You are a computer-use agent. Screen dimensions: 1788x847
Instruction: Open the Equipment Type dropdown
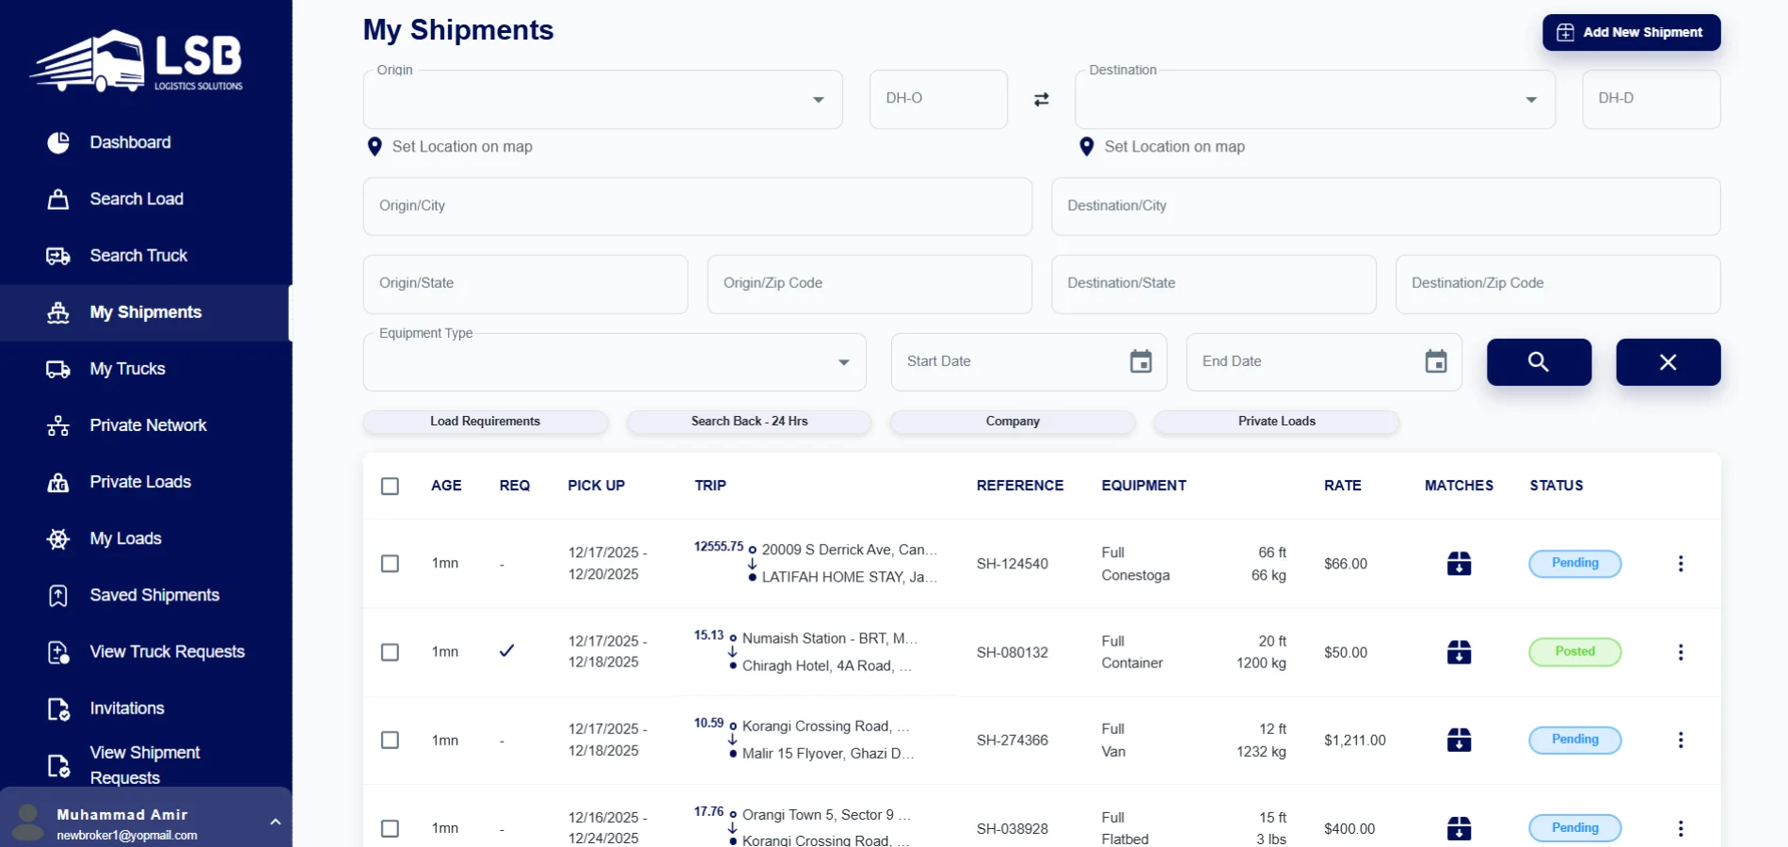coord(843,362)
